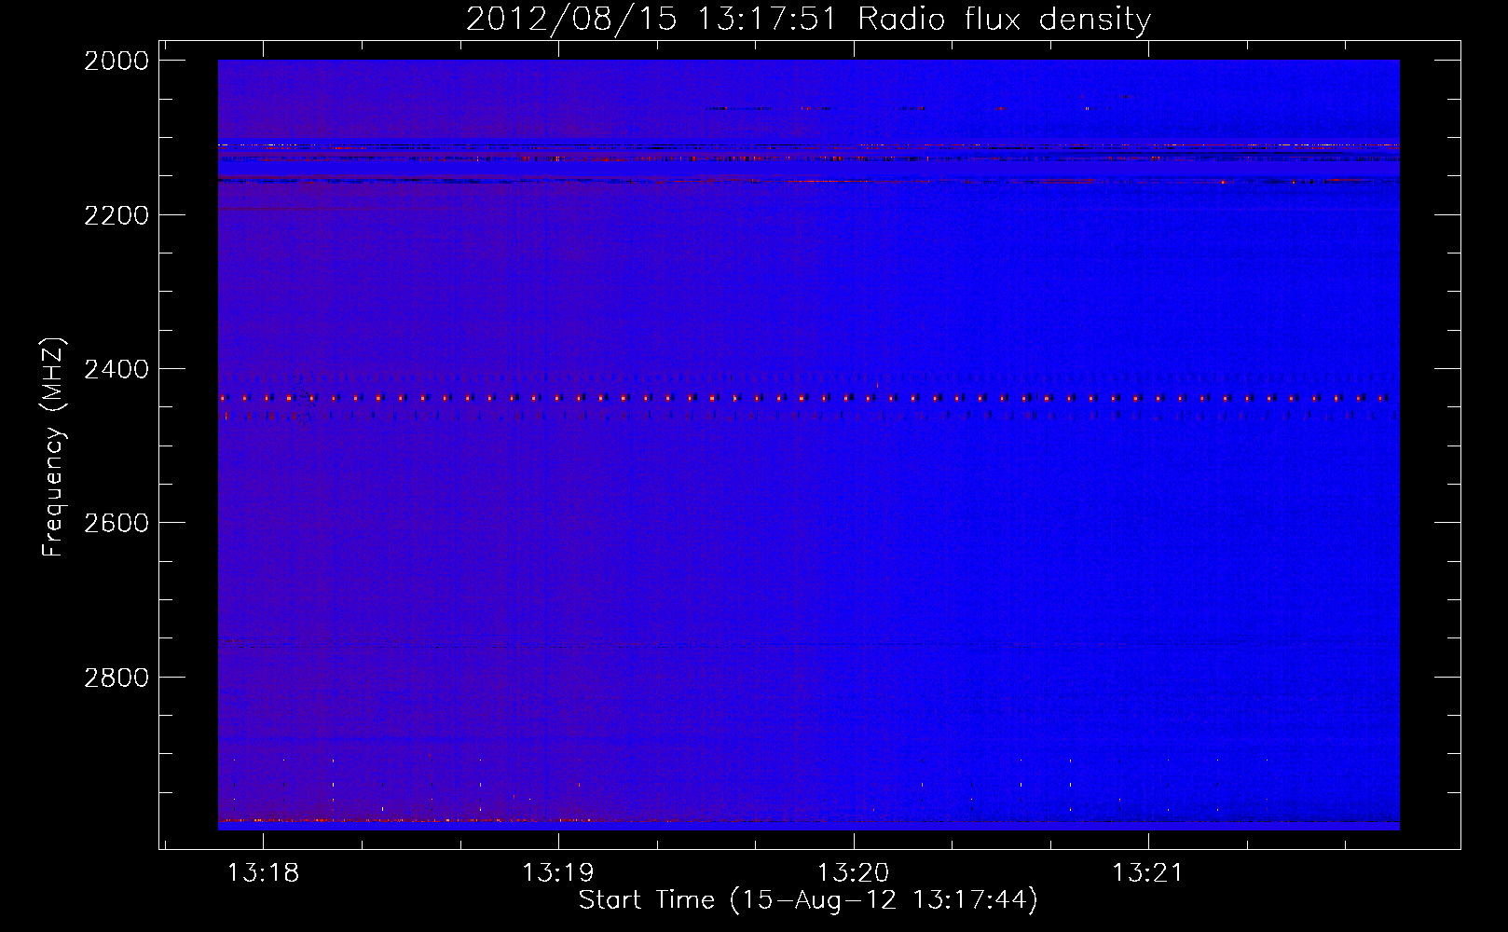1508x932 pixels.
Task: Select the 2600 frequency axis label
Action: click(117, 523)
